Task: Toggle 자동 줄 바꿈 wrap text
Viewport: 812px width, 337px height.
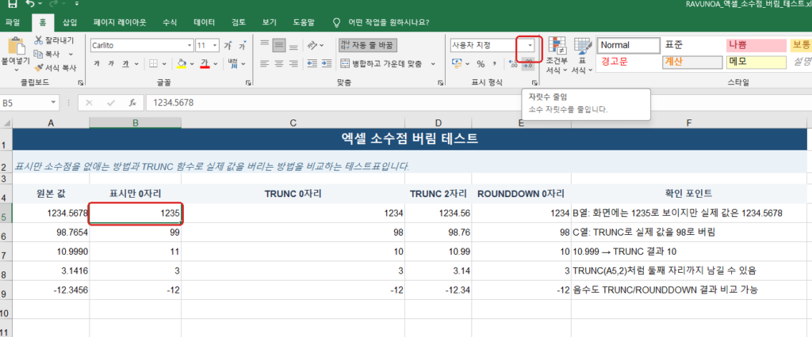Action: point(368,45)
